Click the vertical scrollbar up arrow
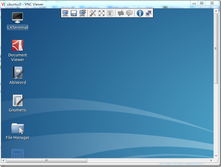This screenshot has width=221, height=167. [x=216, y=11]
